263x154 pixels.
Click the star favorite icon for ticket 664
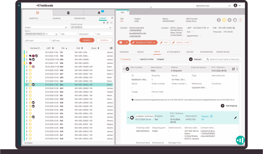click(224, 20)
